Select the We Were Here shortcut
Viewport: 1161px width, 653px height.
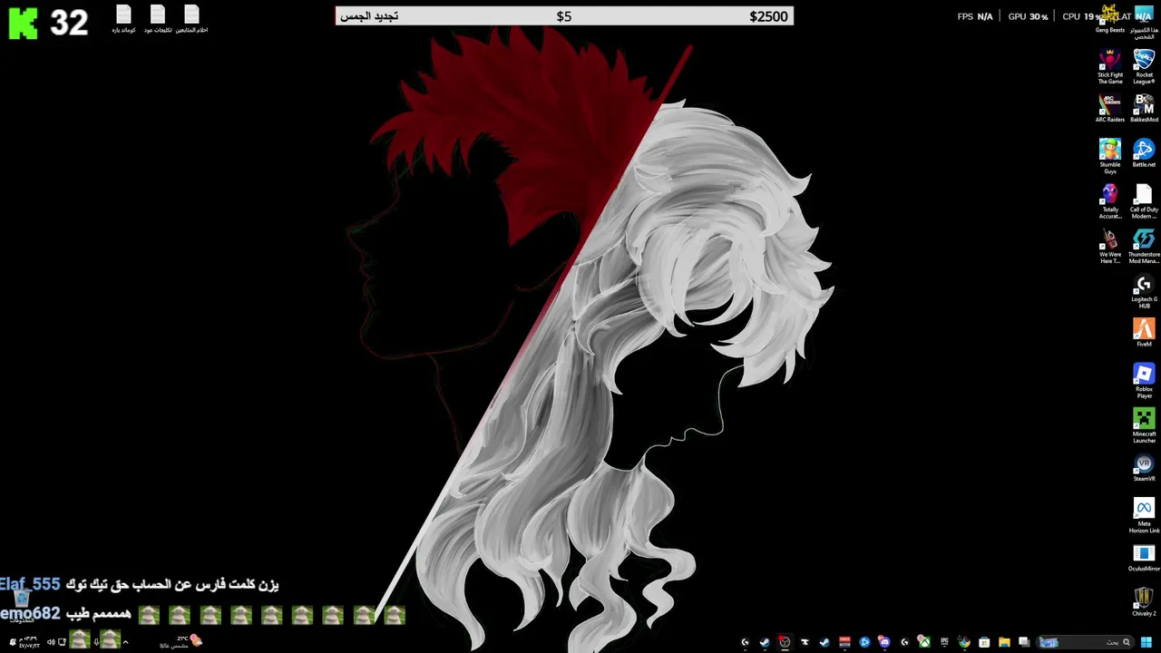(1109, 246)
